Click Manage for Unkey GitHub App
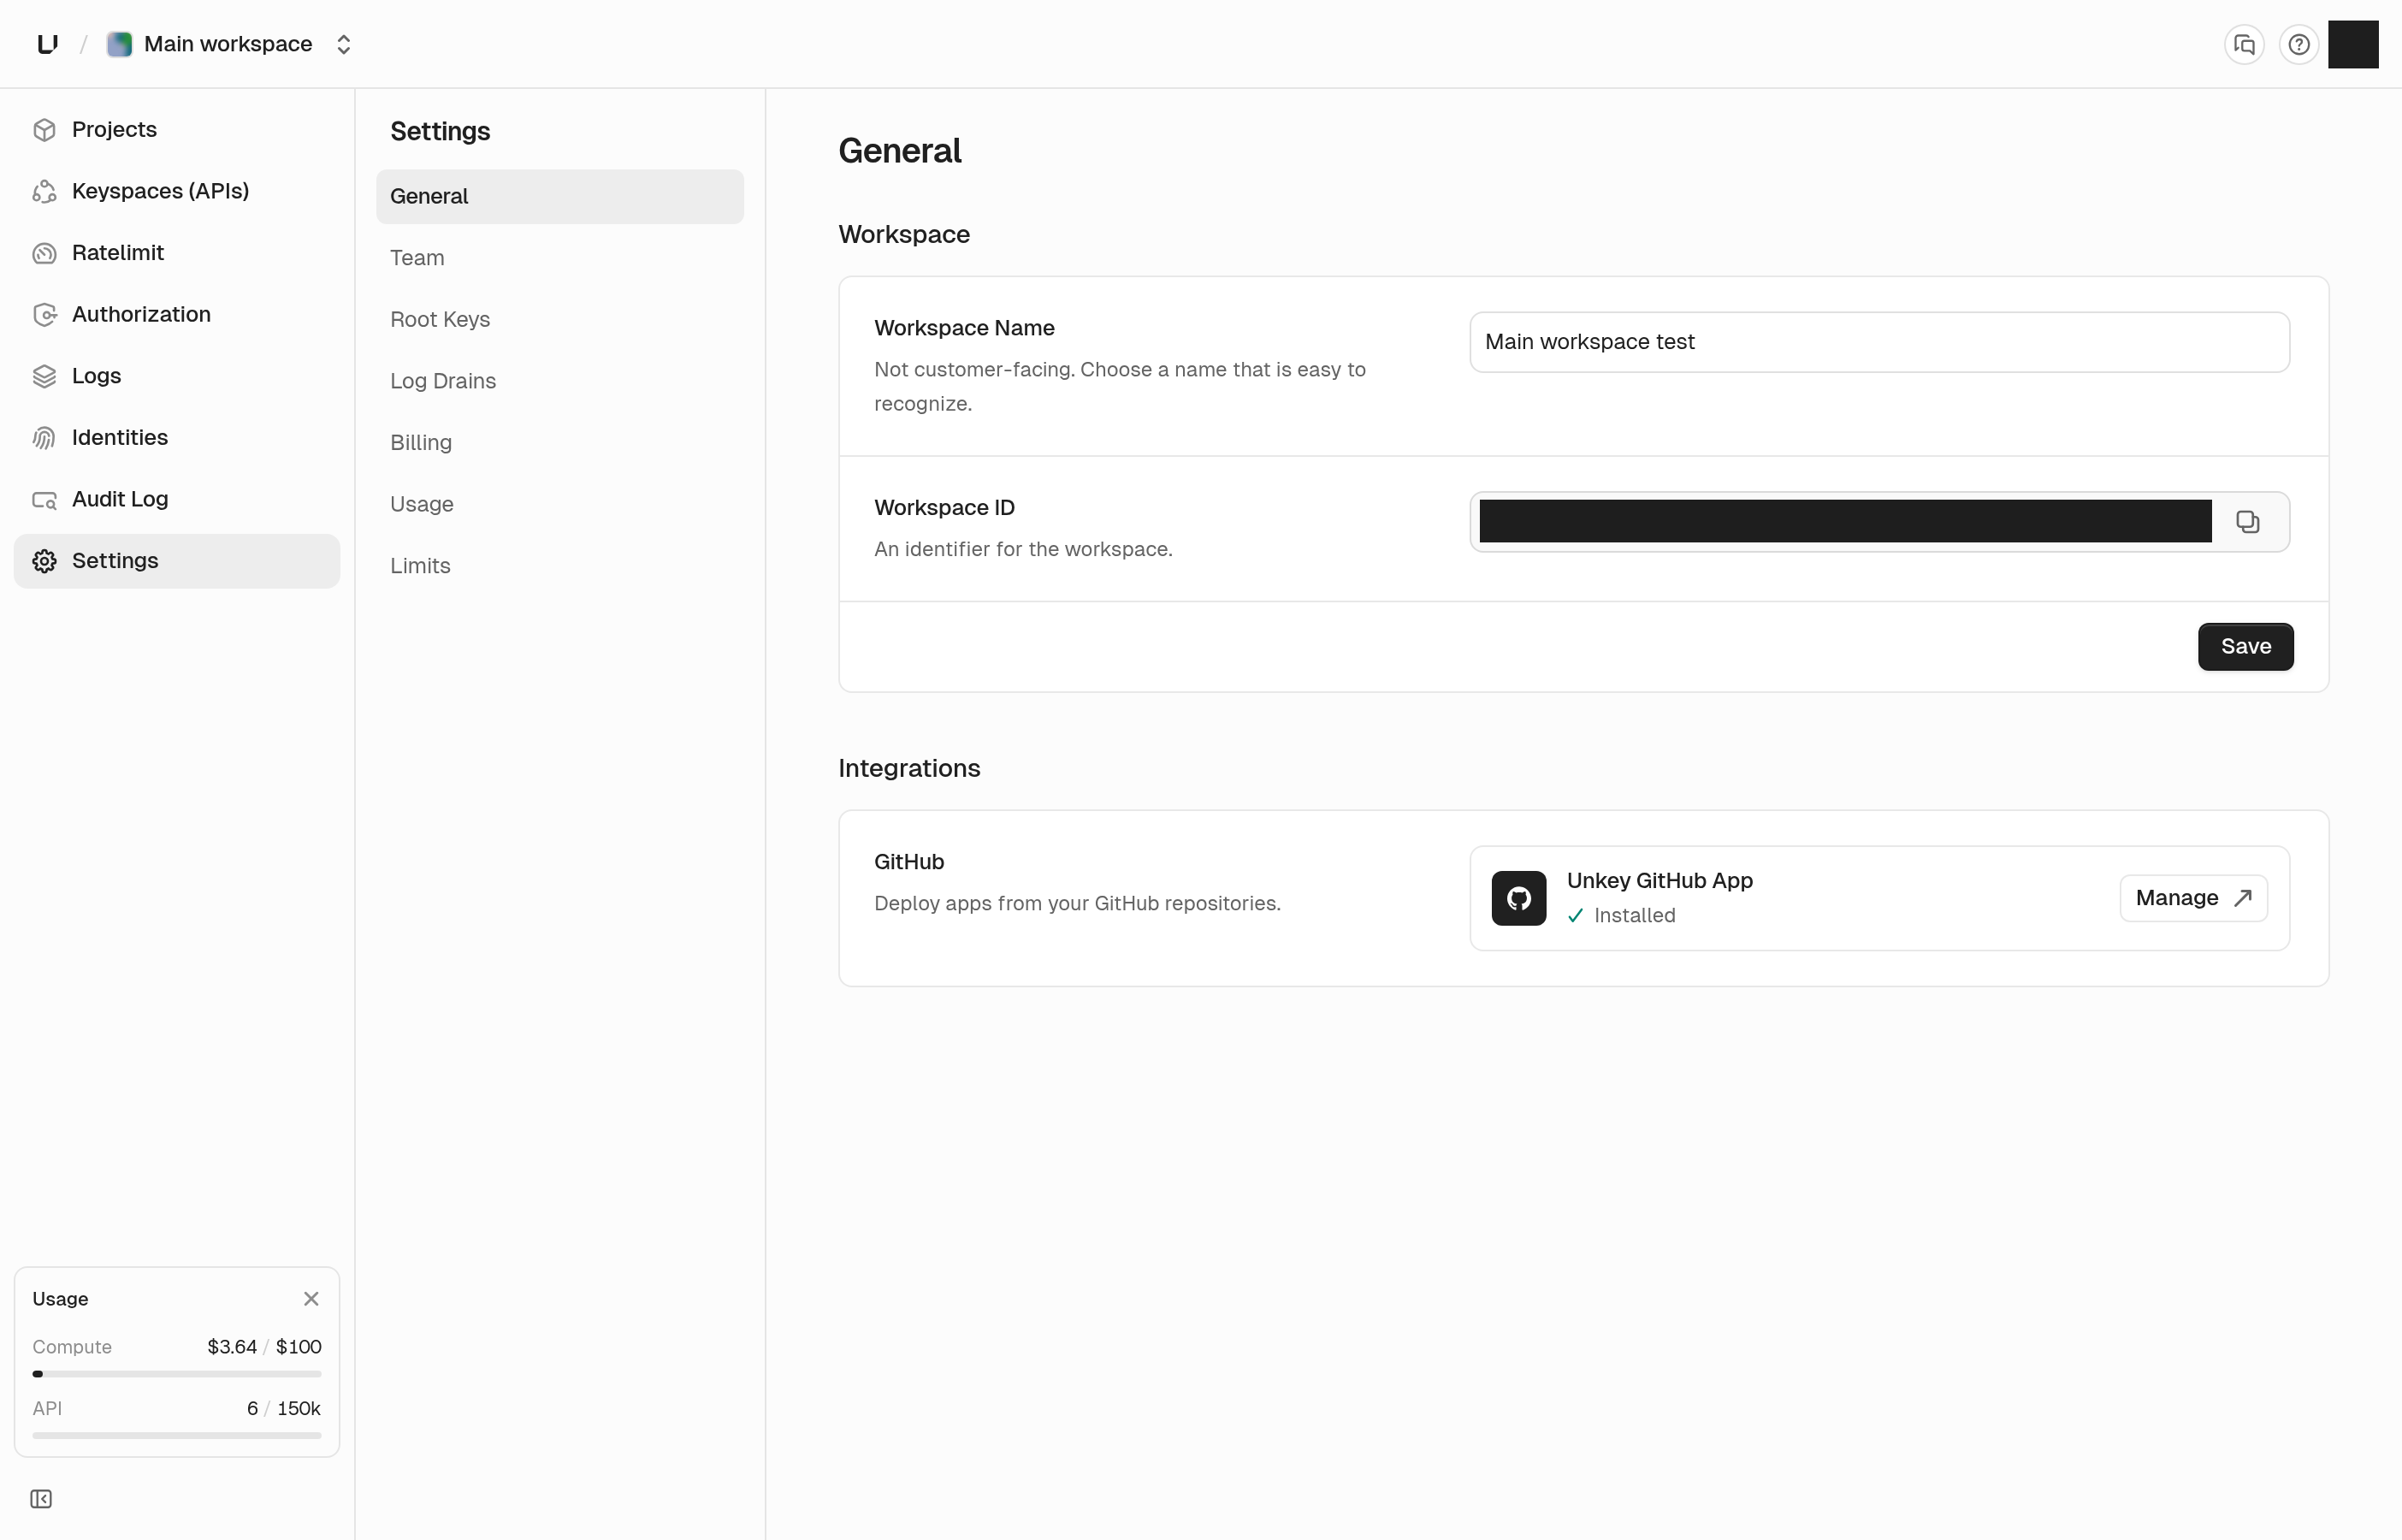This screenshot has width=2402, height=1540. 2193,898
